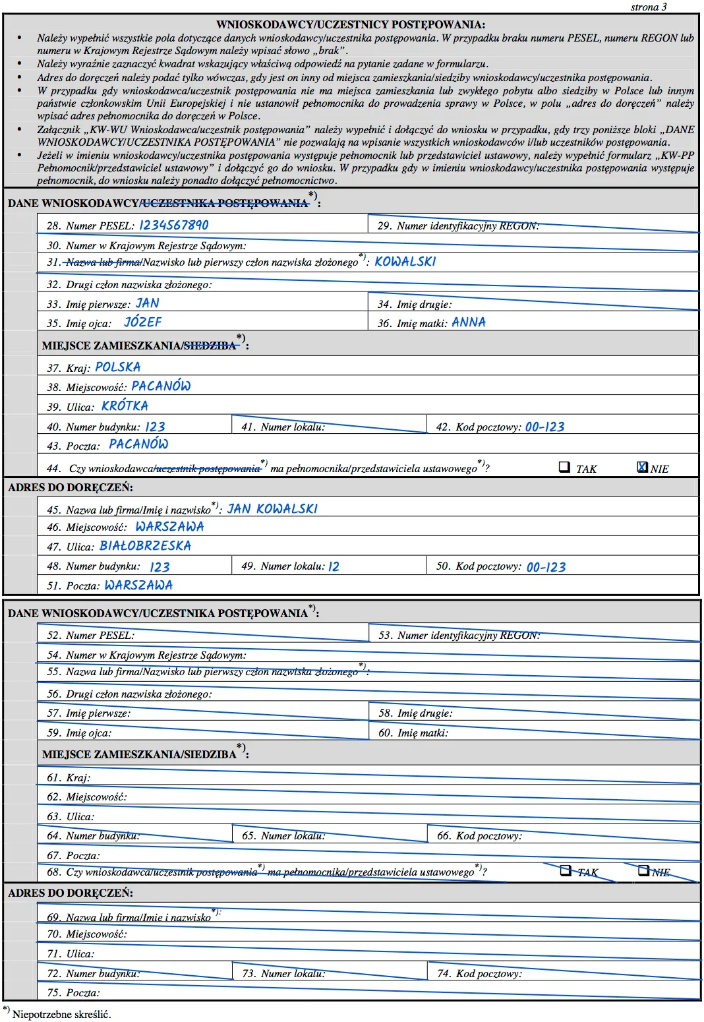Viewport: 704px width, 1022px height.
Task: Select father's name field 35 with JÓZEF
Action: [x=143, y=322]
